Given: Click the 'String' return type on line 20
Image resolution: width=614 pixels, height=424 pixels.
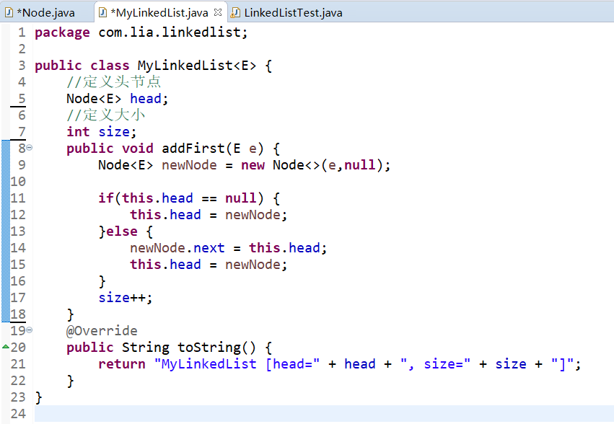Looking at the screenshot, I should 145,348.
